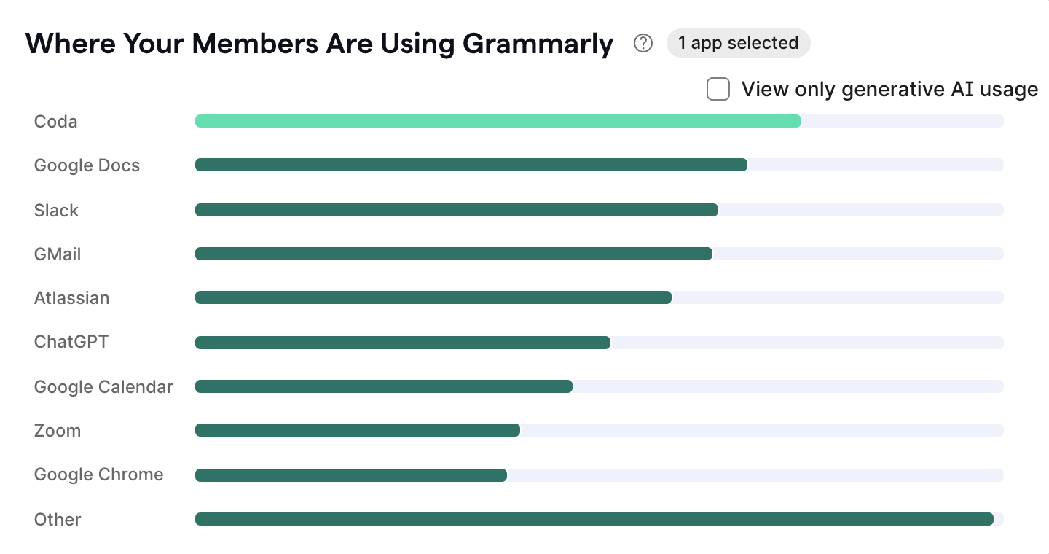Enable the View only generative AI usage checkbox
This screenshot has height=554, width=1049.
click(x=718, y=88)
